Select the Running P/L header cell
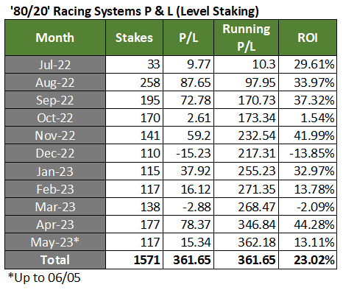The width and height of the screenshot is (343, 290). coord(247,38)
